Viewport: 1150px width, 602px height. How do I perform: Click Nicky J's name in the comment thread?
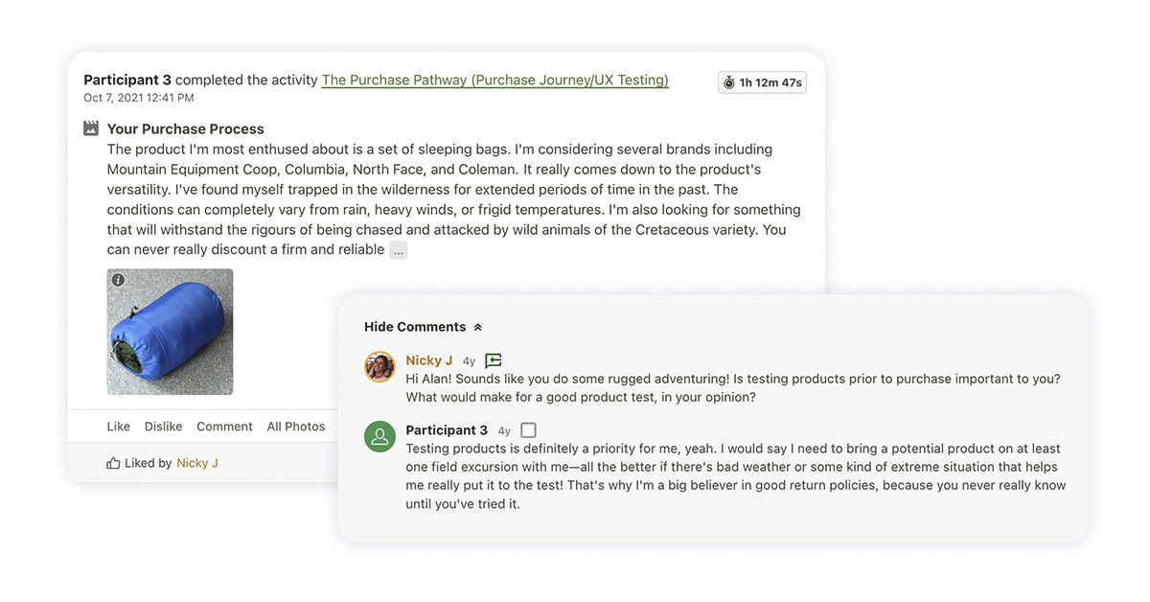coord(428,360)
